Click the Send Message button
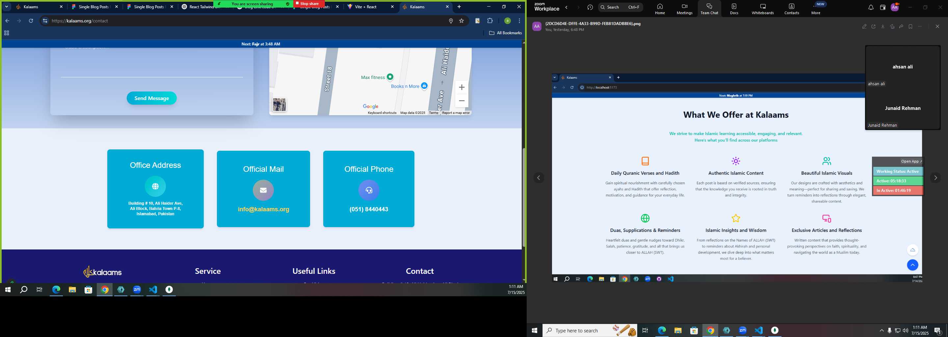The width and height of the screenshot is (948, 337). (152, 98)
